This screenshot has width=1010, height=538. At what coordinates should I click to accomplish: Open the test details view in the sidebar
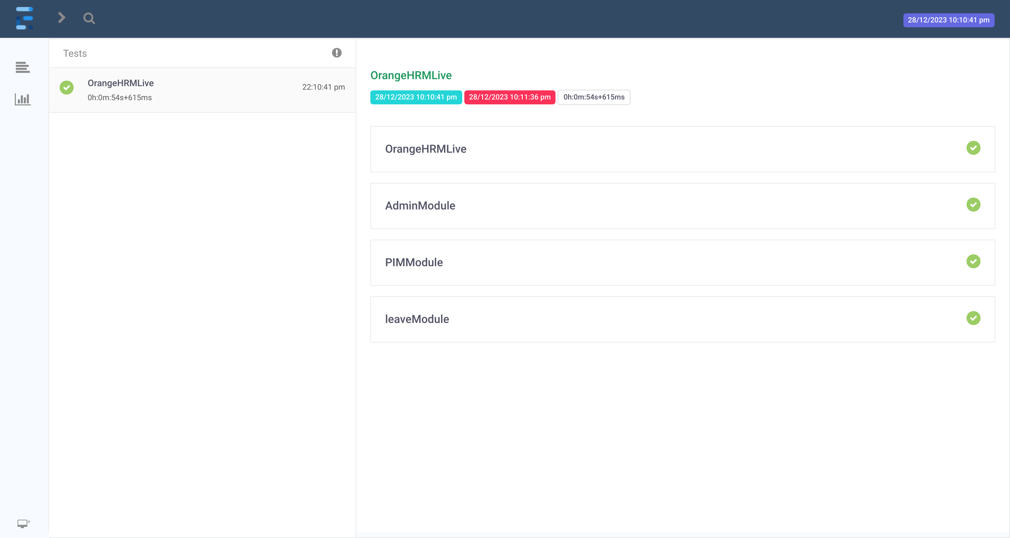coord(22,67)
